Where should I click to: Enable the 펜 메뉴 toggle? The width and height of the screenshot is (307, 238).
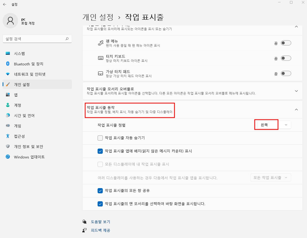tap(286, 43)
